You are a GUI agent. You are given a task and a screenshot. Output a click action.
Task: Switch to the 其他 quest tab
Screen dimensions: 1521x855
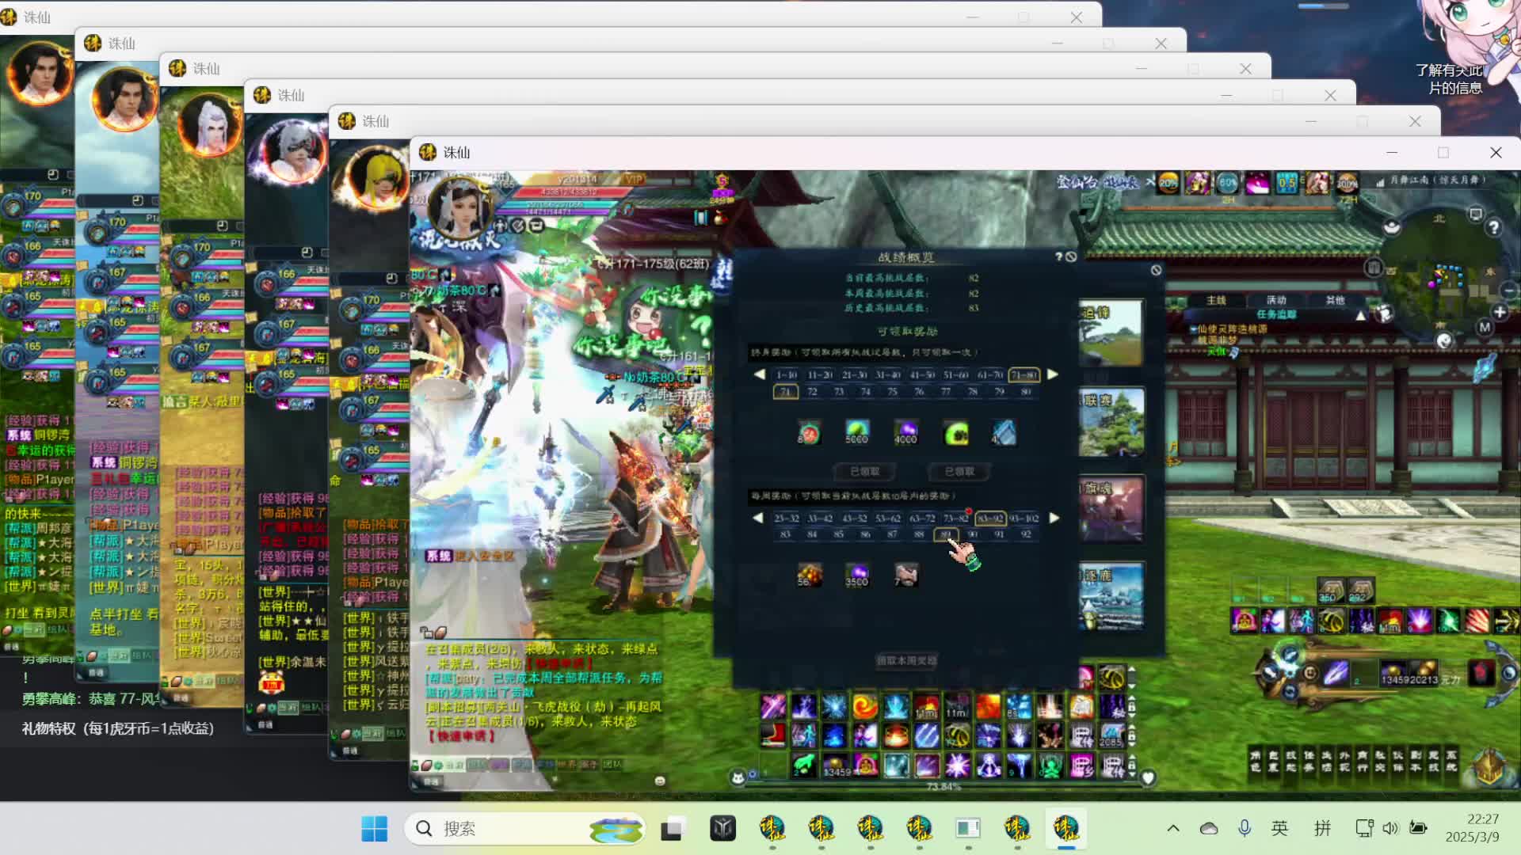click(x=1336, y=300)
